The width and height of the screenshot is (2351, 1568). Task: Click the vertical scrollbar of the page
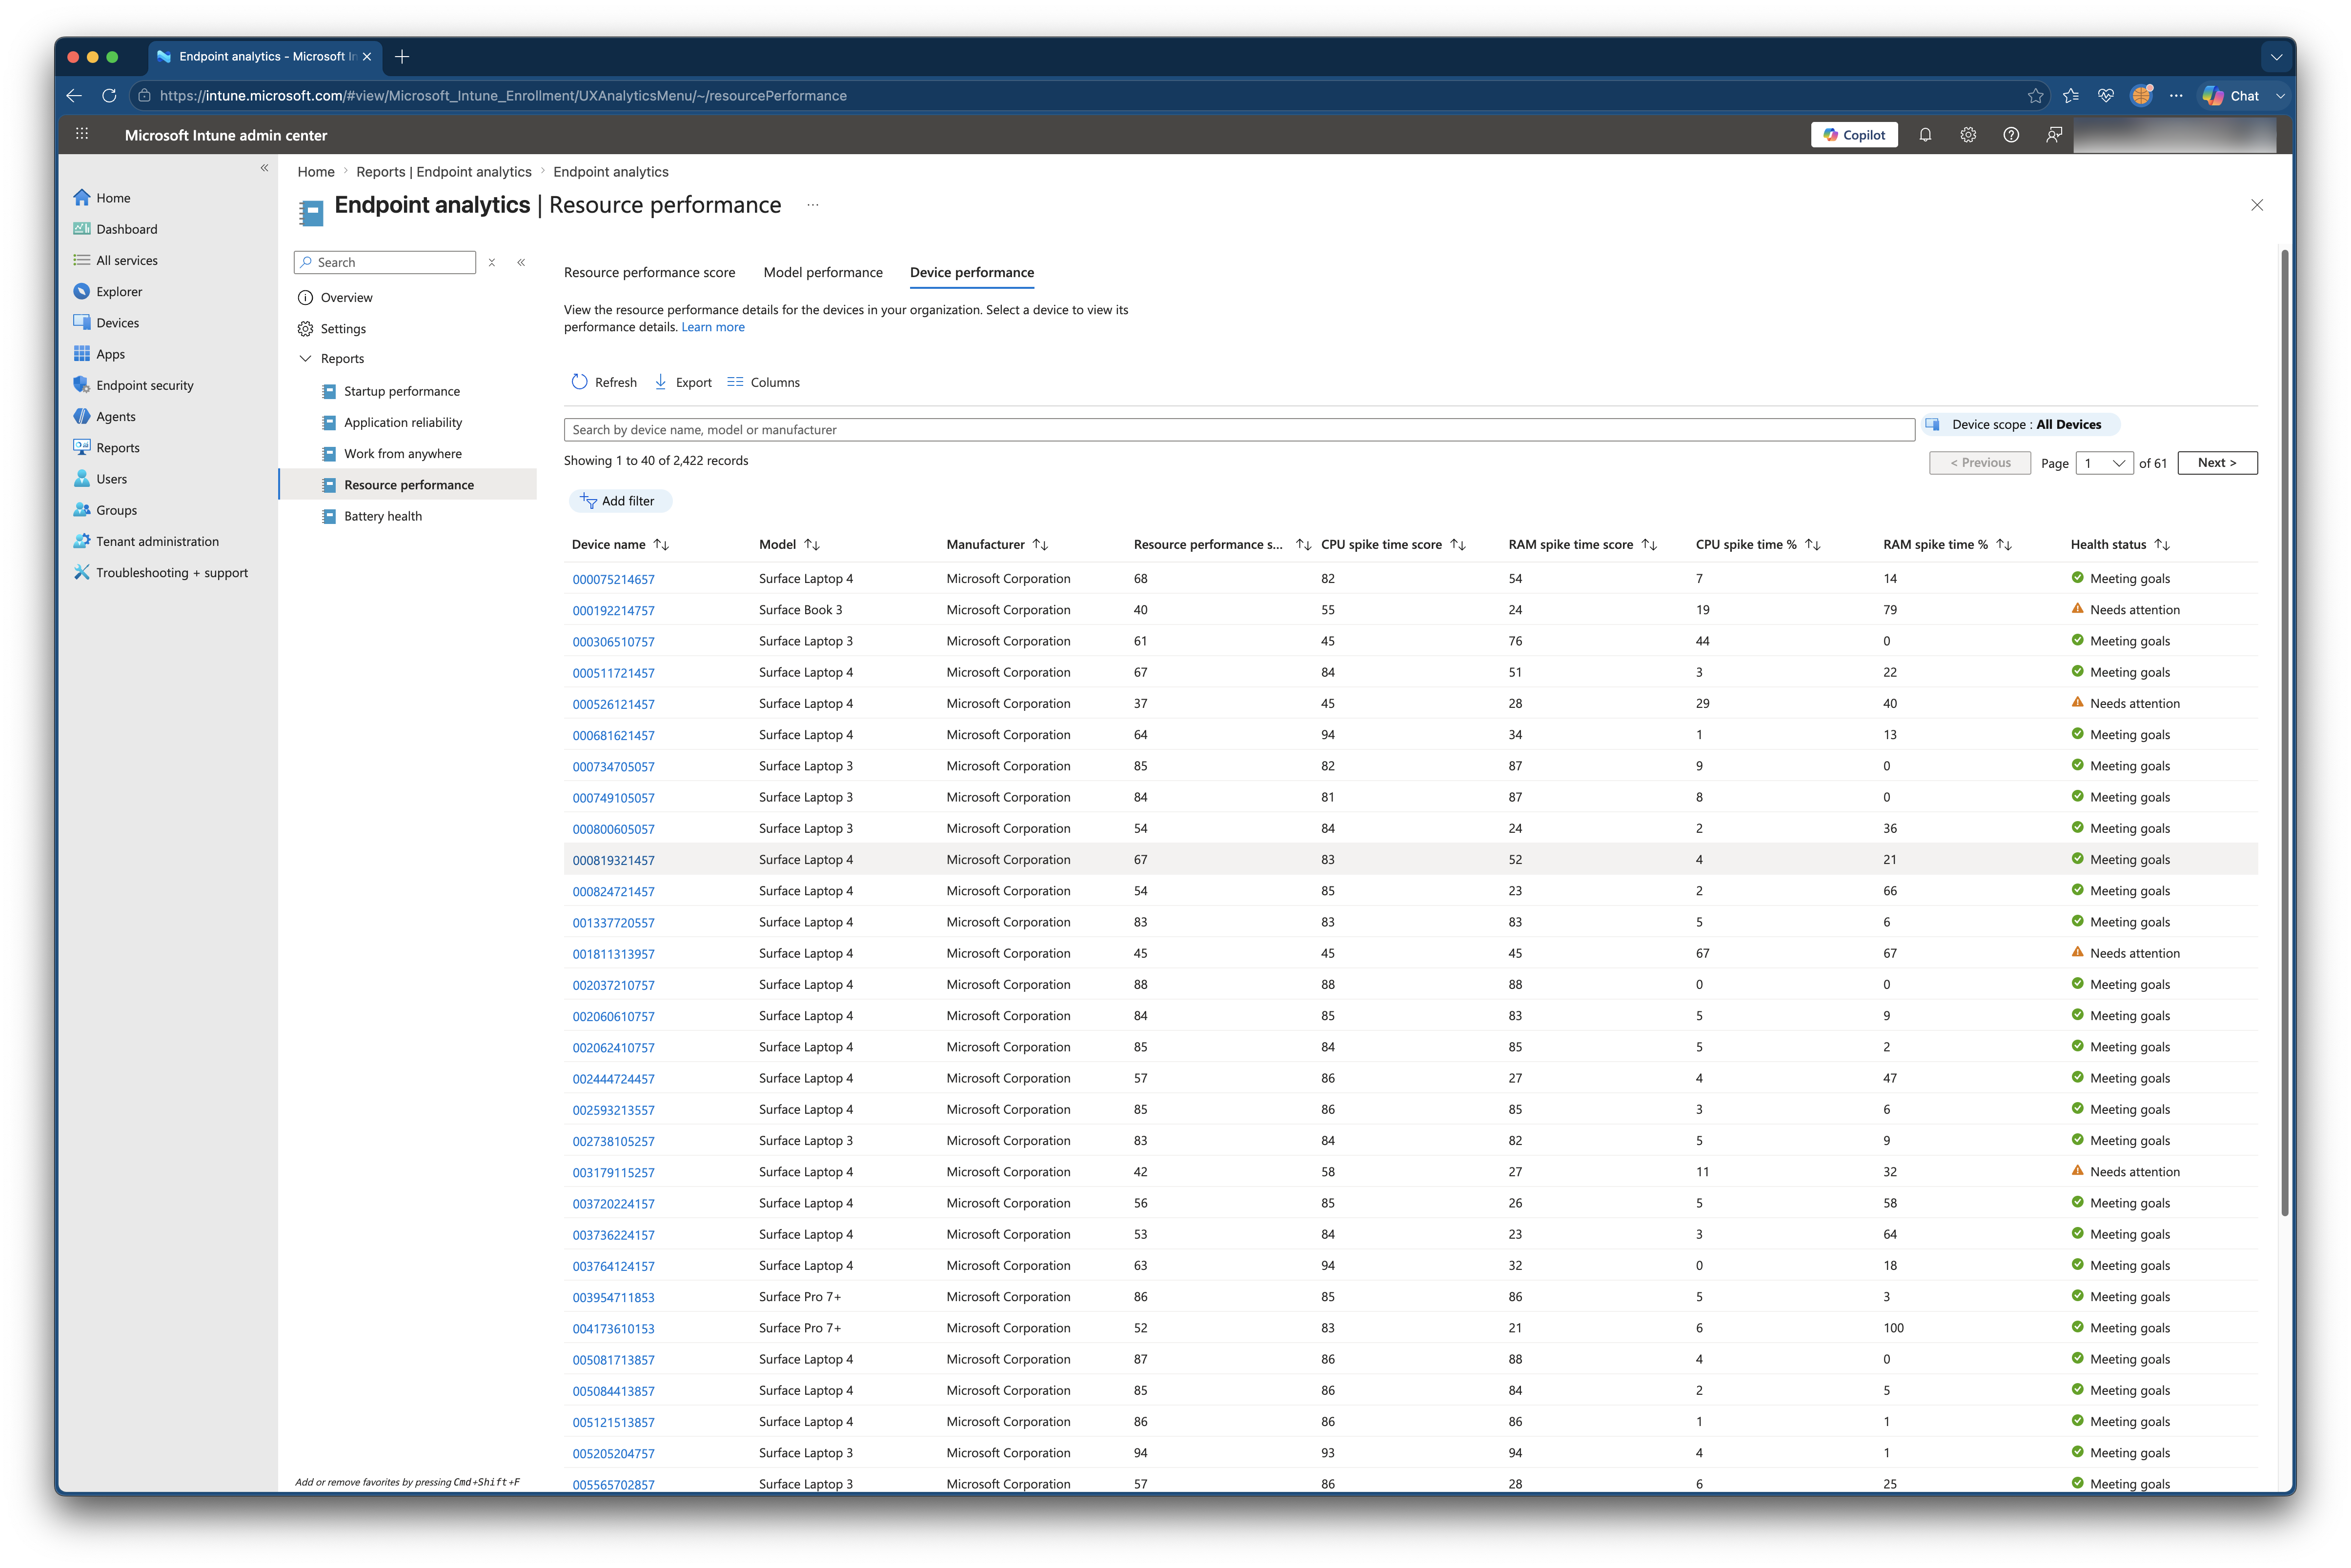click(2284, 733)
